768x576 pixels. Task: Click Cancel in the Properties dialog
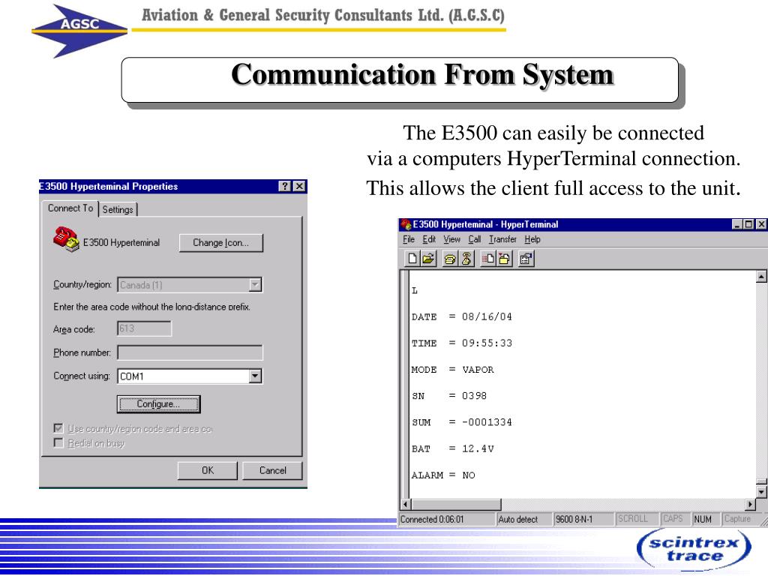click(x=272, y=470)
